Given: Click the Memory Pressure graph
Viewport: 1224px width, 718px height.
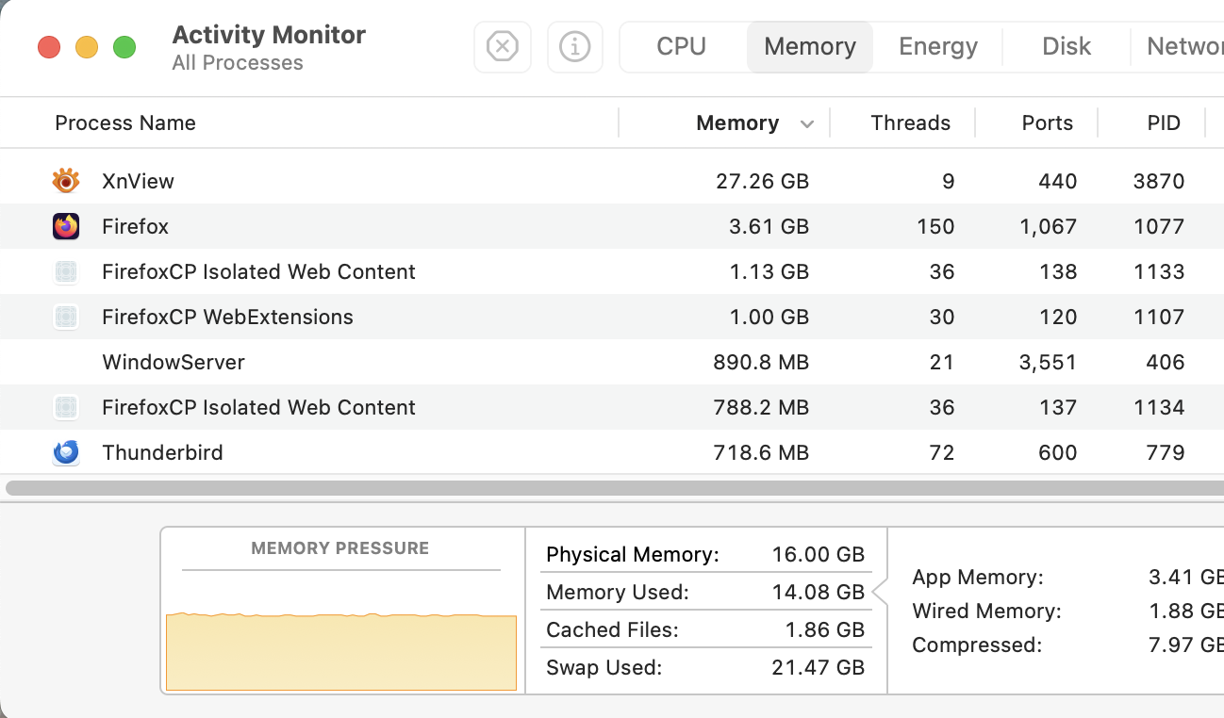Looking at the screenshot, I should pyautogui.click(x=341, y=651).
